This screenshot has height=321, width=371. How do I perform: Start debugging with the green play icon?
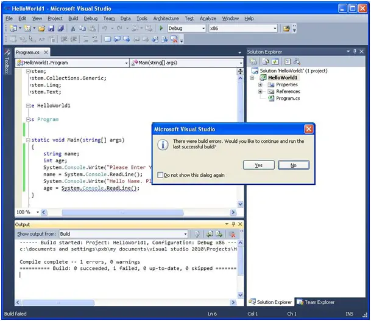pos(161,29)
